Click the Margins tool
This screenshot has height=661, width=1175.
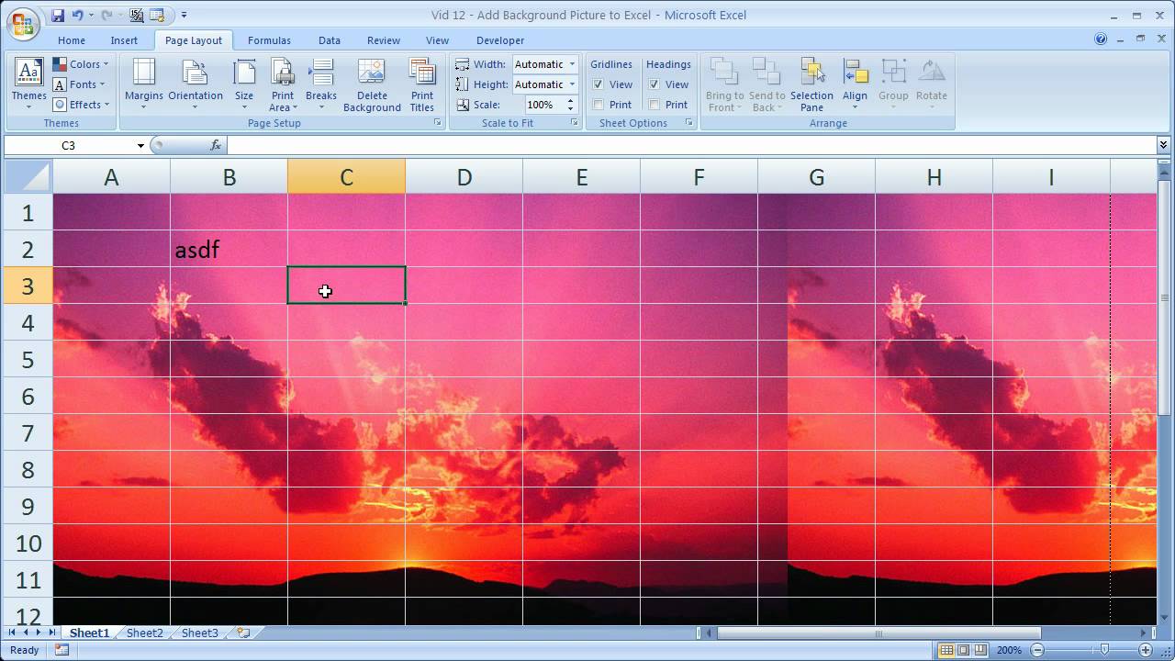(x=143, y=84)
